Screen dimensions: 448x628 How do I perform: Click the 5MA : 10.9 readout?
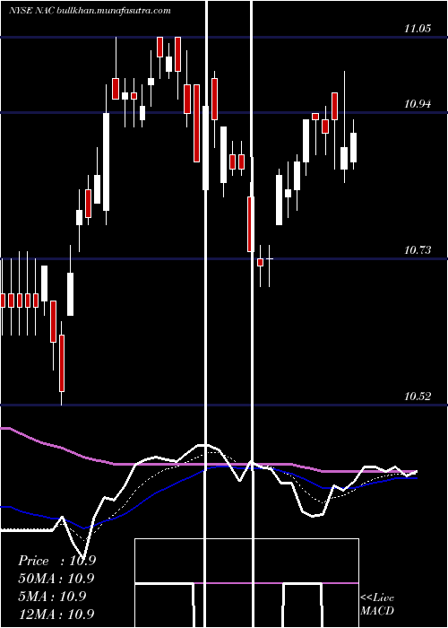[52, 597]
